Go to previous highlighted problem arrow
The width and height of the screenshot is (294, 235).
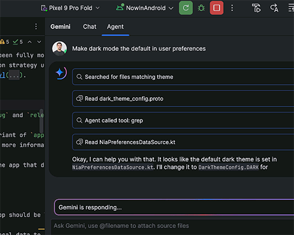[x=30, y=42]
